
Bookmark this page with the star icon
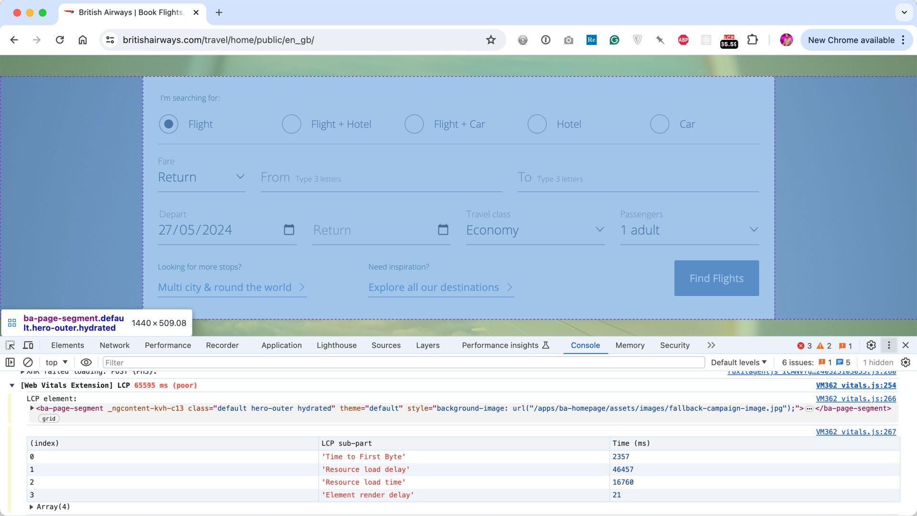point(491,40)
